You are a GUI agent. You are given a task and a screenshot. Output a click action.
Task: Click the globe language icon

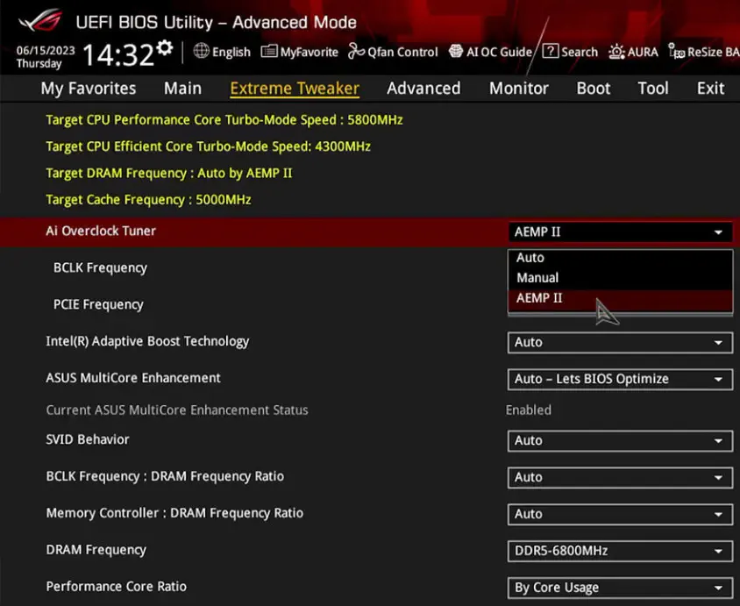coord(201,52)
